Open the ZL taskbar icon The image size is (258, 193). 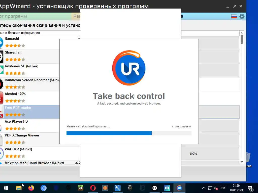80,188
